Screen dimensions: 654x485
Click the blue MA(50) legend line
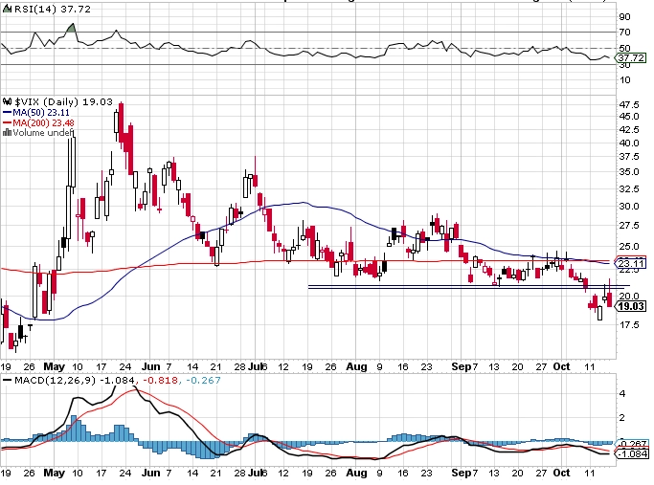tap(7, 113)
